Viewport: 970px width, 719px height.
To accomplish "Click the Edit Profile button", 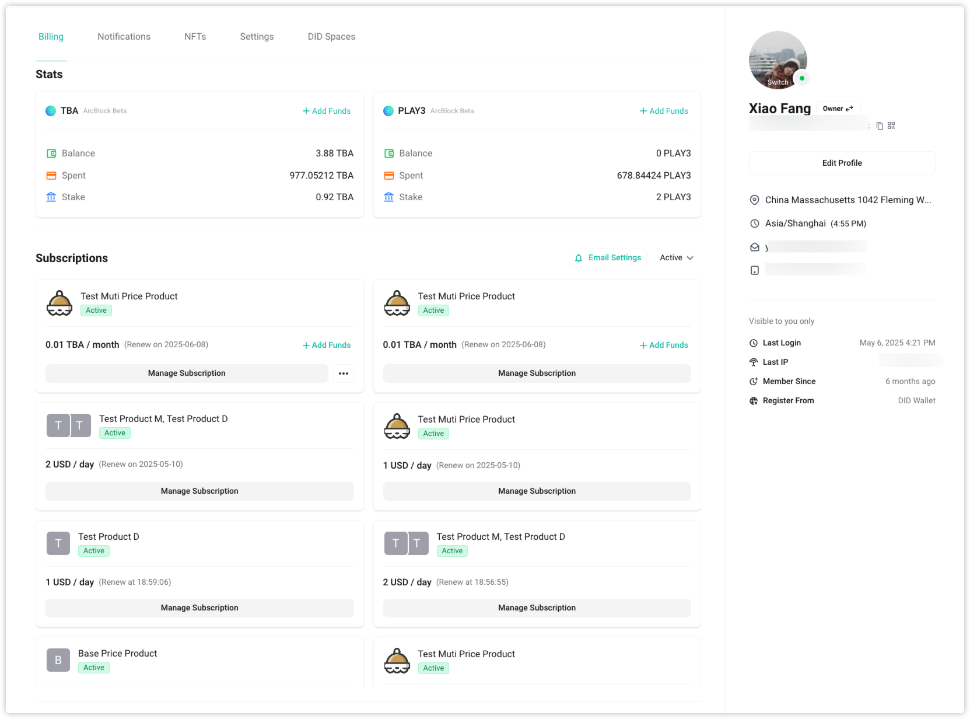I will (x=842, y=163).
